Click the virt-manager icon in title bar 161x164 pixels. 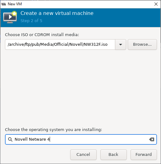click(x=4, y=4)
